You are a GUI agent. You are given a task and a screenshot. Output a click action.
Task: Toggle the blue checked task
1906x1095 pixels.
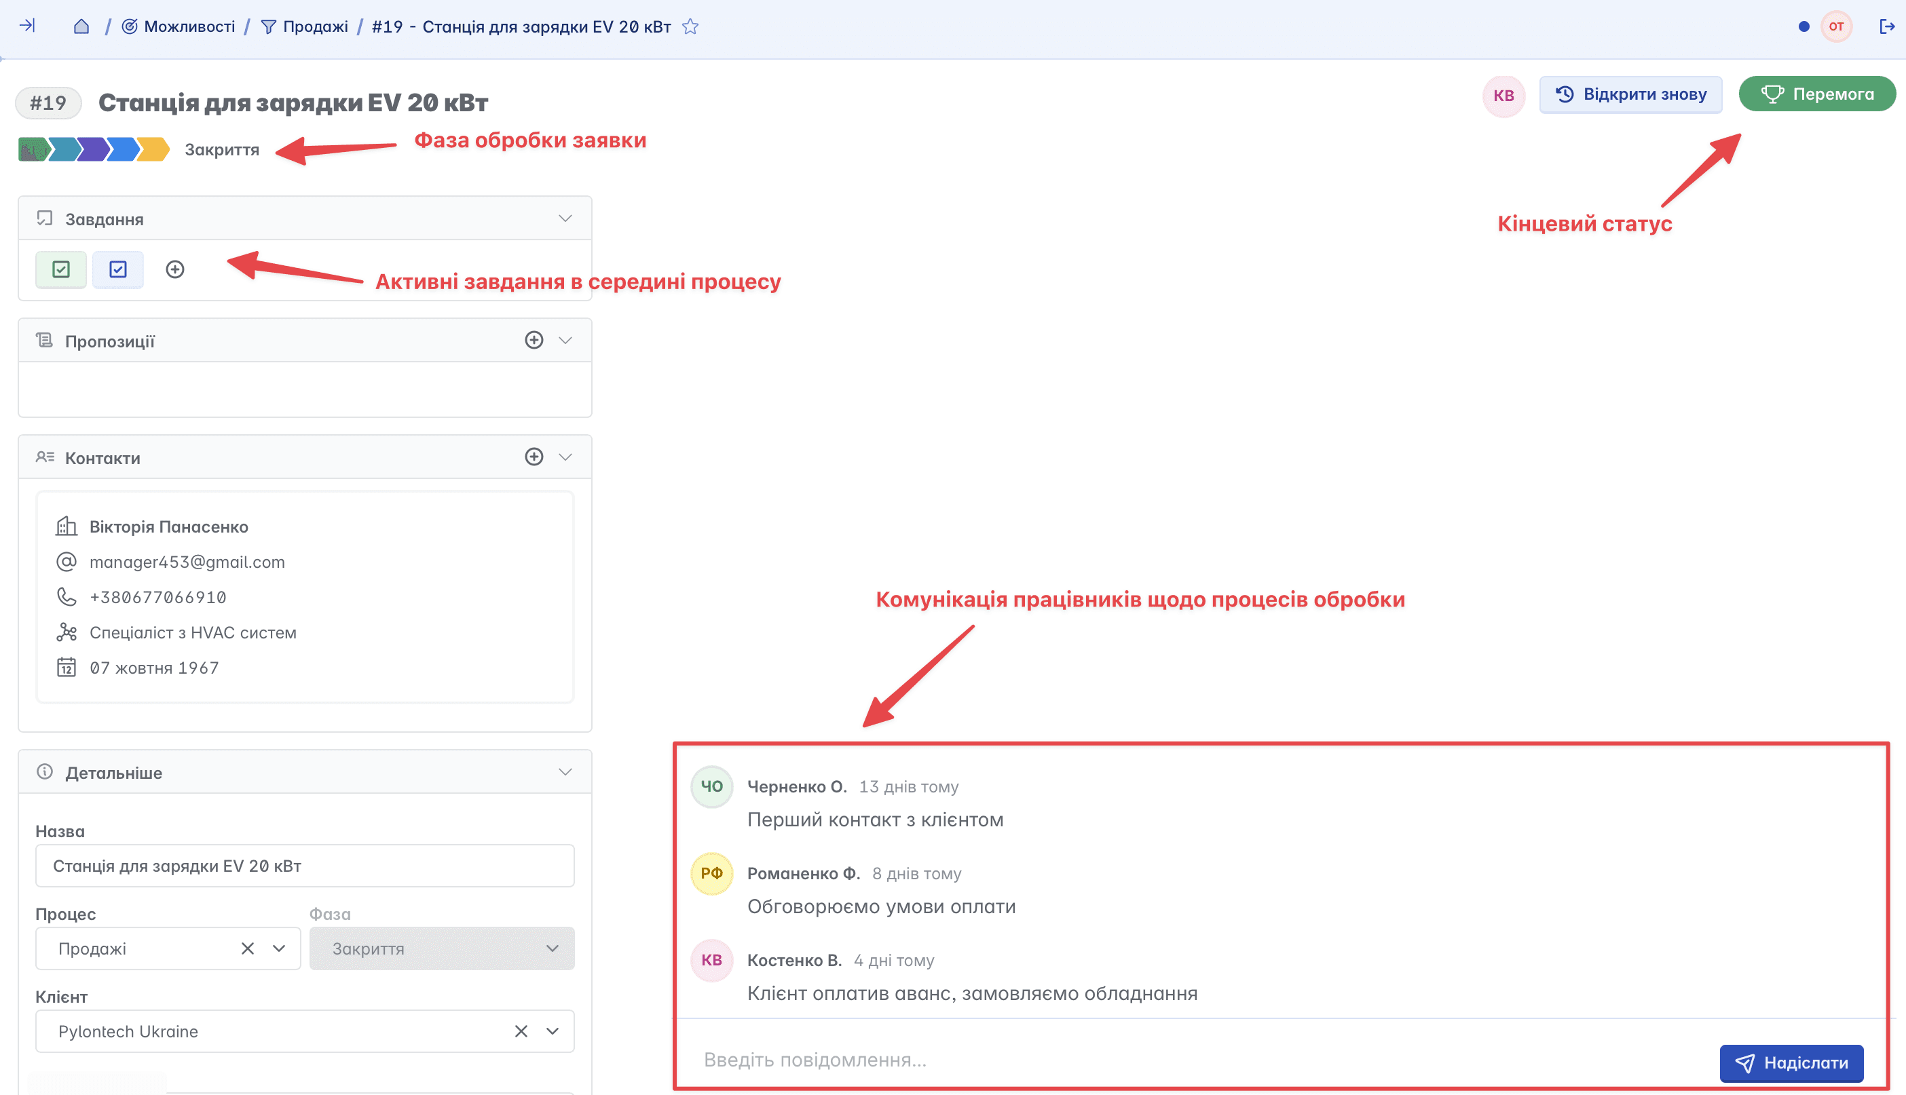[118, 269]
